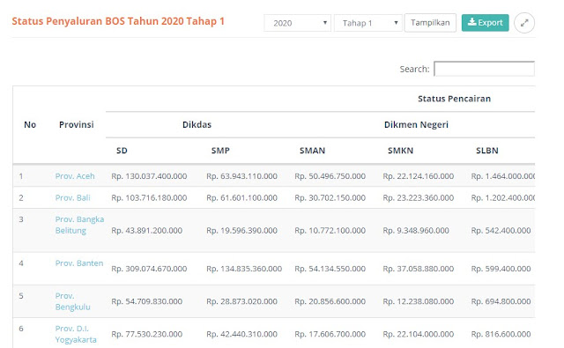Click the page title Status Penyaluran BOS

(118, 21)
